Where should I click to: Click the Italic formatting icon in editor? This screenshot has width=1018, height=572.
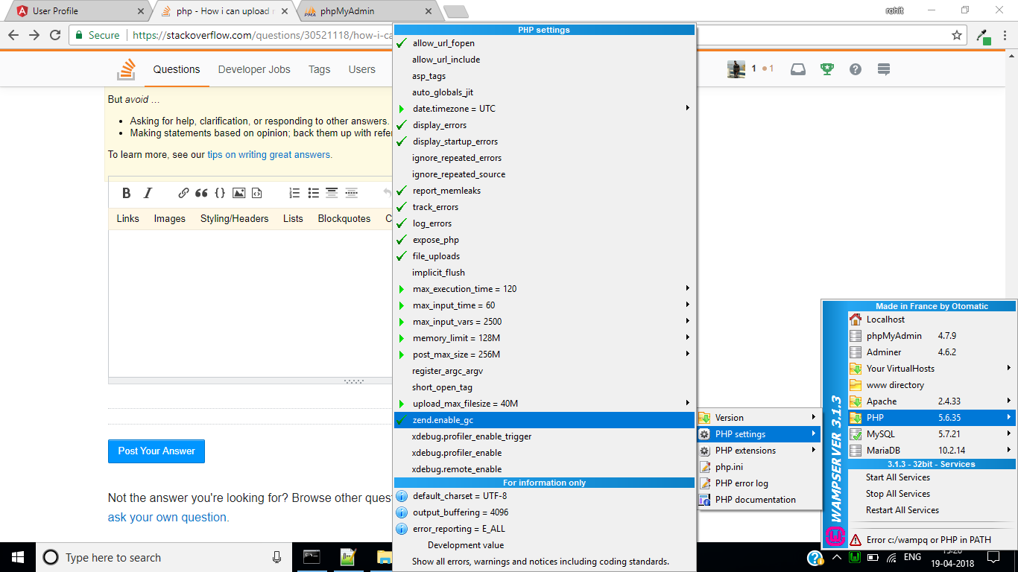point(148,193)
